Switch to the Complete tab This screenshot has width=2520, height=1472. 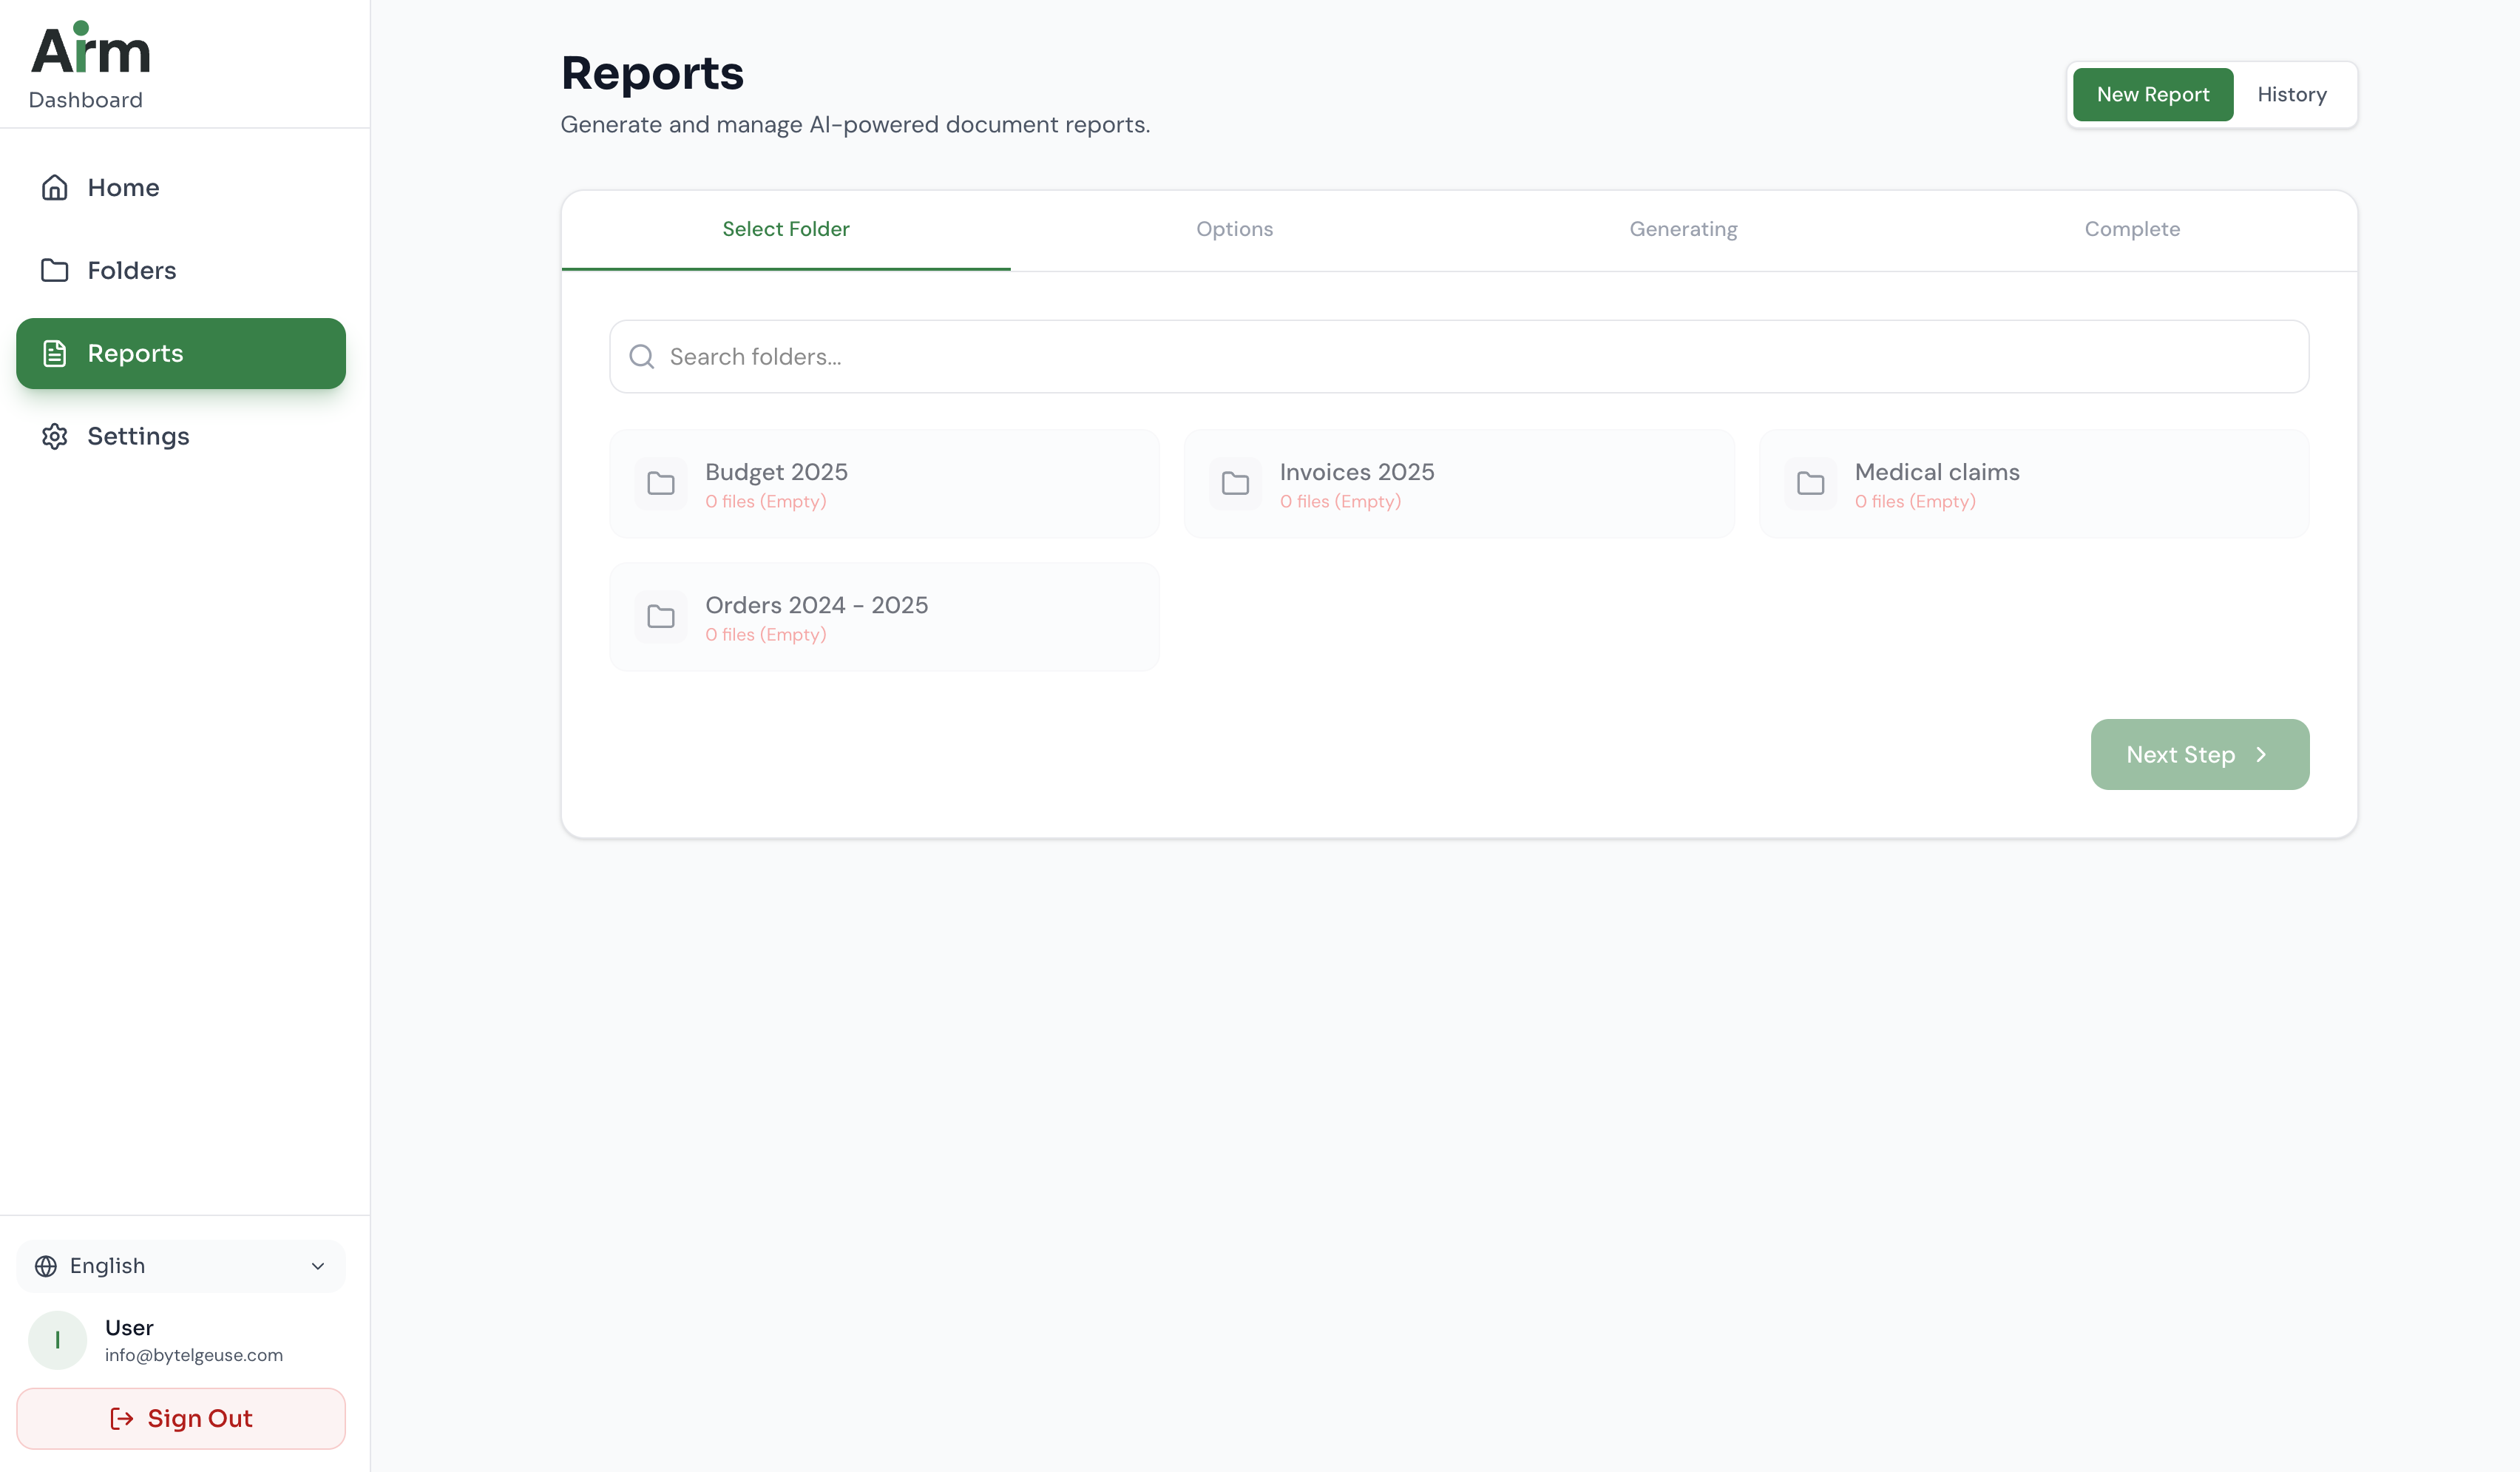2132,229
